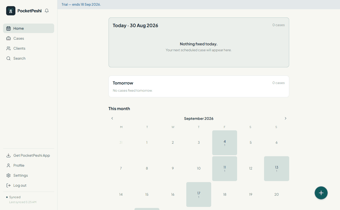Select calendar day 3

[x=199, y=143]
